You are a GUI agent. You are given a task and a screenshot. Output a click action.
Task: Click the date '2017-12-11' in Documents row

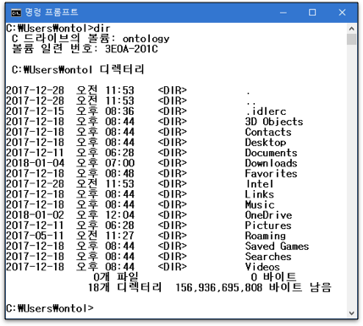point(36,153)
